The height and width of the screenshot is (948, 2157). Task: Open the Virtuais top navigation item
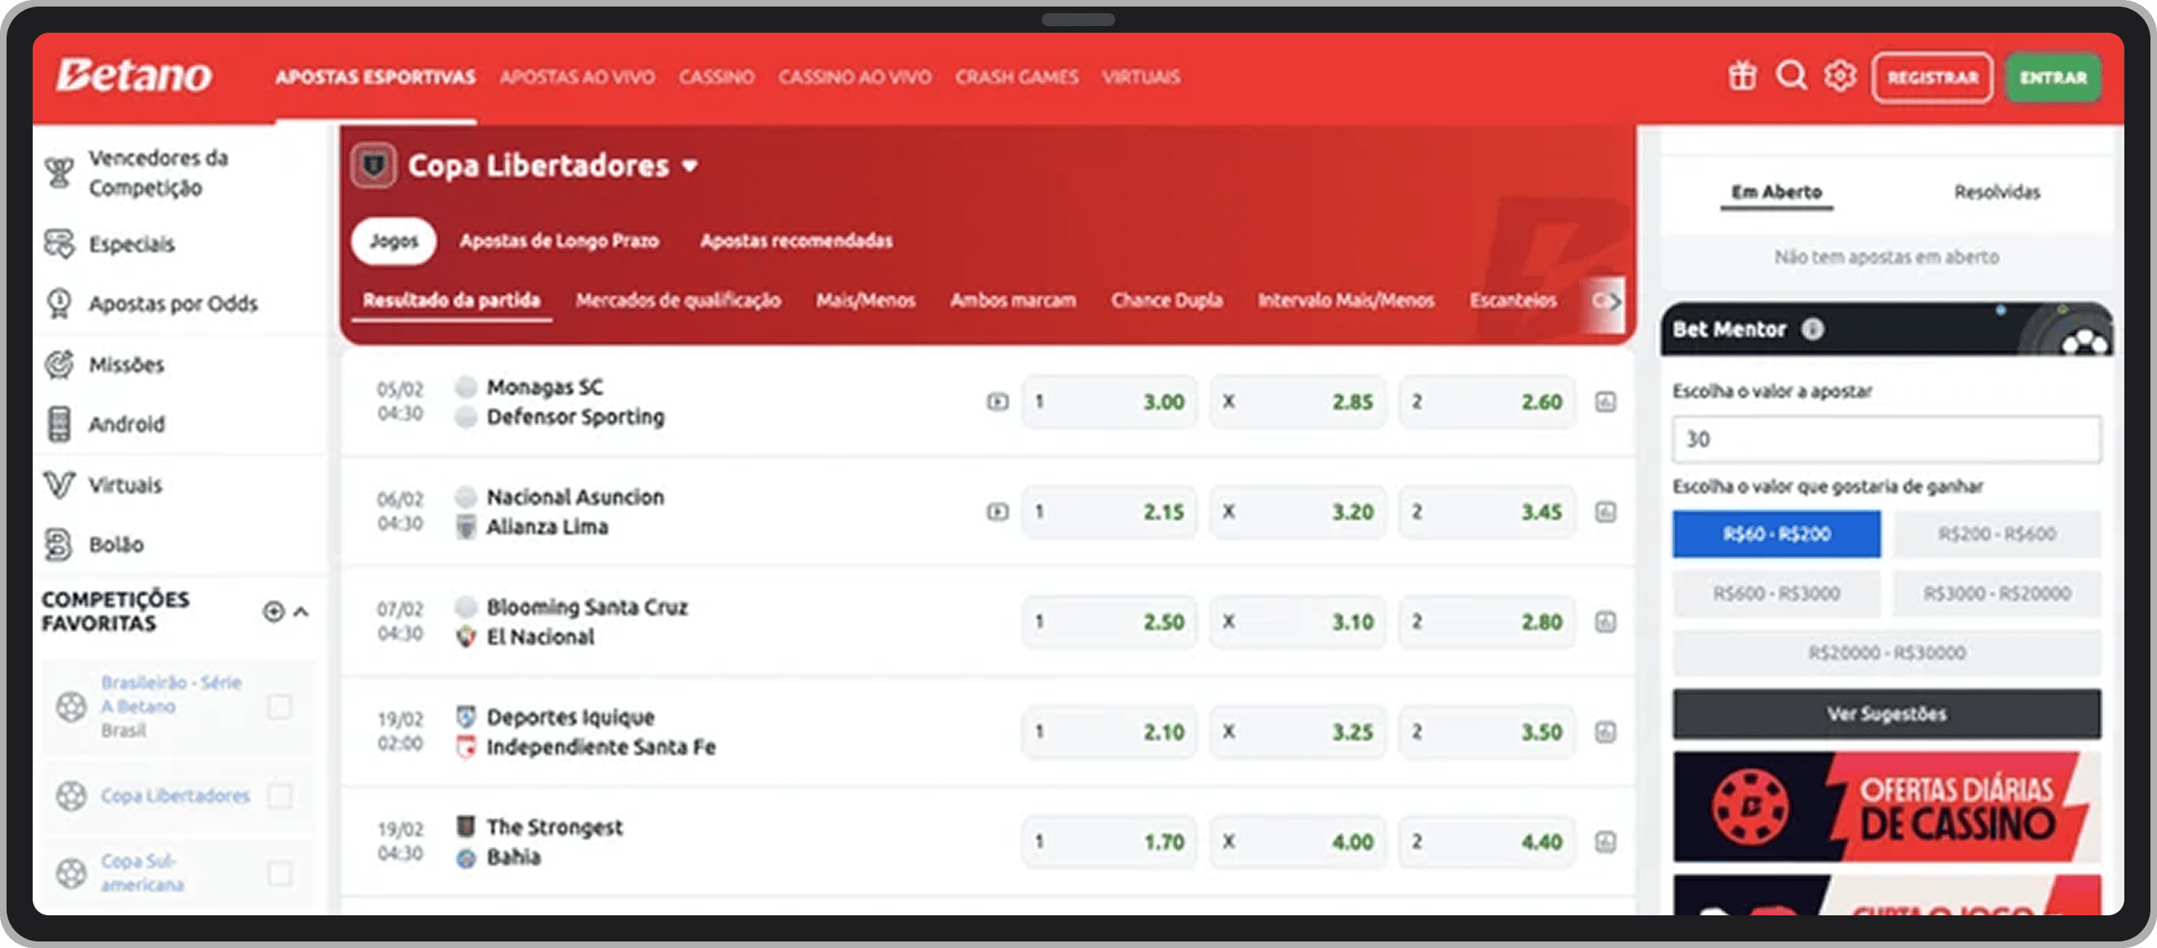[1141, 77]
